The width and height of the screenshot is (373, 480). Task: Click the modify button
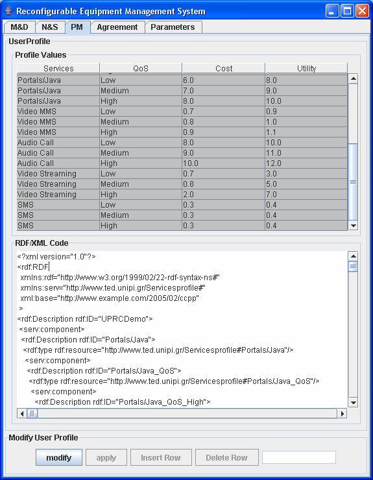click(x=59, y=457)
